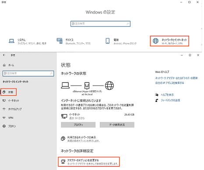Go back using the arrow in 設定

4,55
